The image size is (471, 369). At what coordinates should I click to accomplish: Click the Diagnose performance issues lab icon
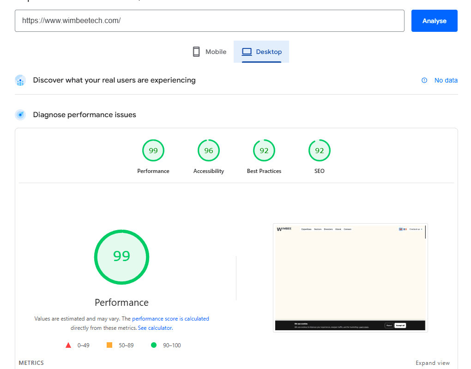point(20,114)
